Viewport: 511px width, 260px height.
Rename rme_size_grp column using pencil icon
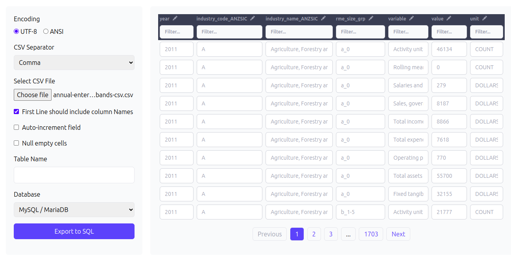click(371, 18)
